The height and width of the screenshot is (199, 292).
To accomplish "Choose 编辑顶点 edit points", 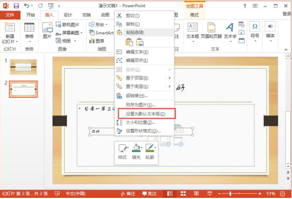I will (x=144, y=60).
